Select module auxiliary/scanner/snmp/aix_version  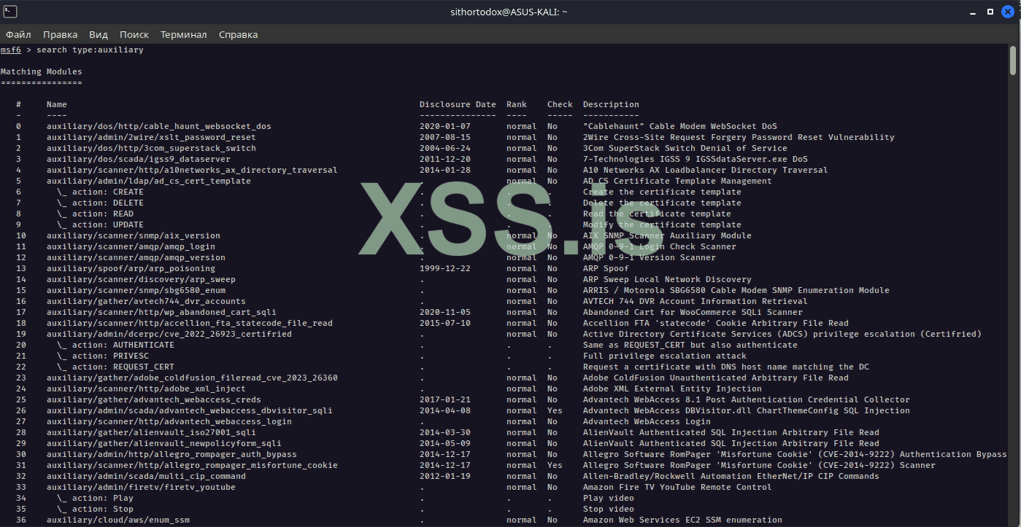pos(134,235)
